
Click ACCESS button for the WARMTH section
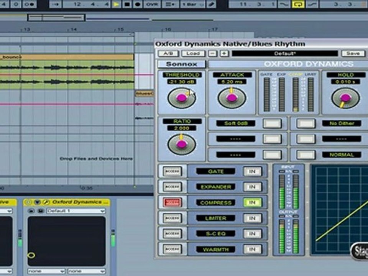172,249
